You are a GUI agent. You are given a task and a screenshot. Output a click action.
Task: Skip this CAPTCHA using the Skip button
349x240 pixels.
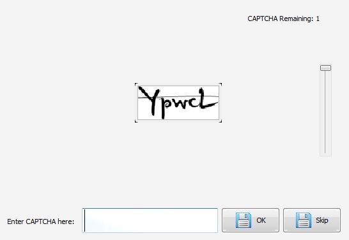[312, 220]
